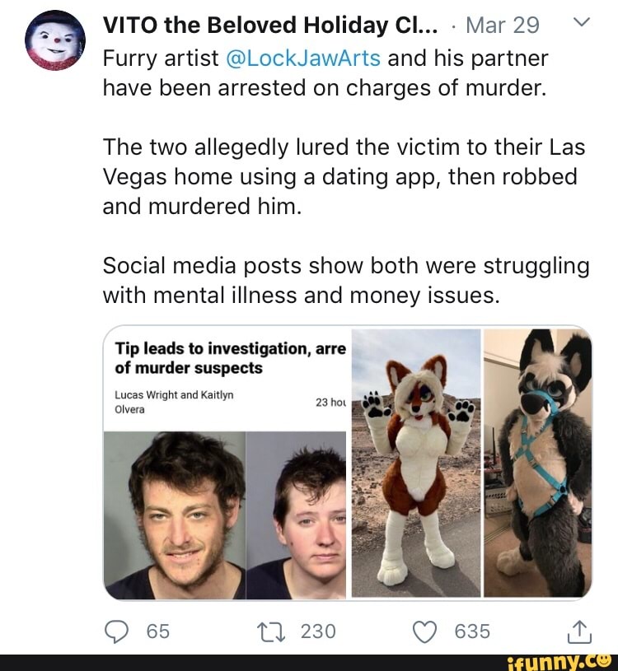Click the Mar 29 timestamp
This screenshot has width=618, height=671.
pyautogui.click(x=503, y=26)
